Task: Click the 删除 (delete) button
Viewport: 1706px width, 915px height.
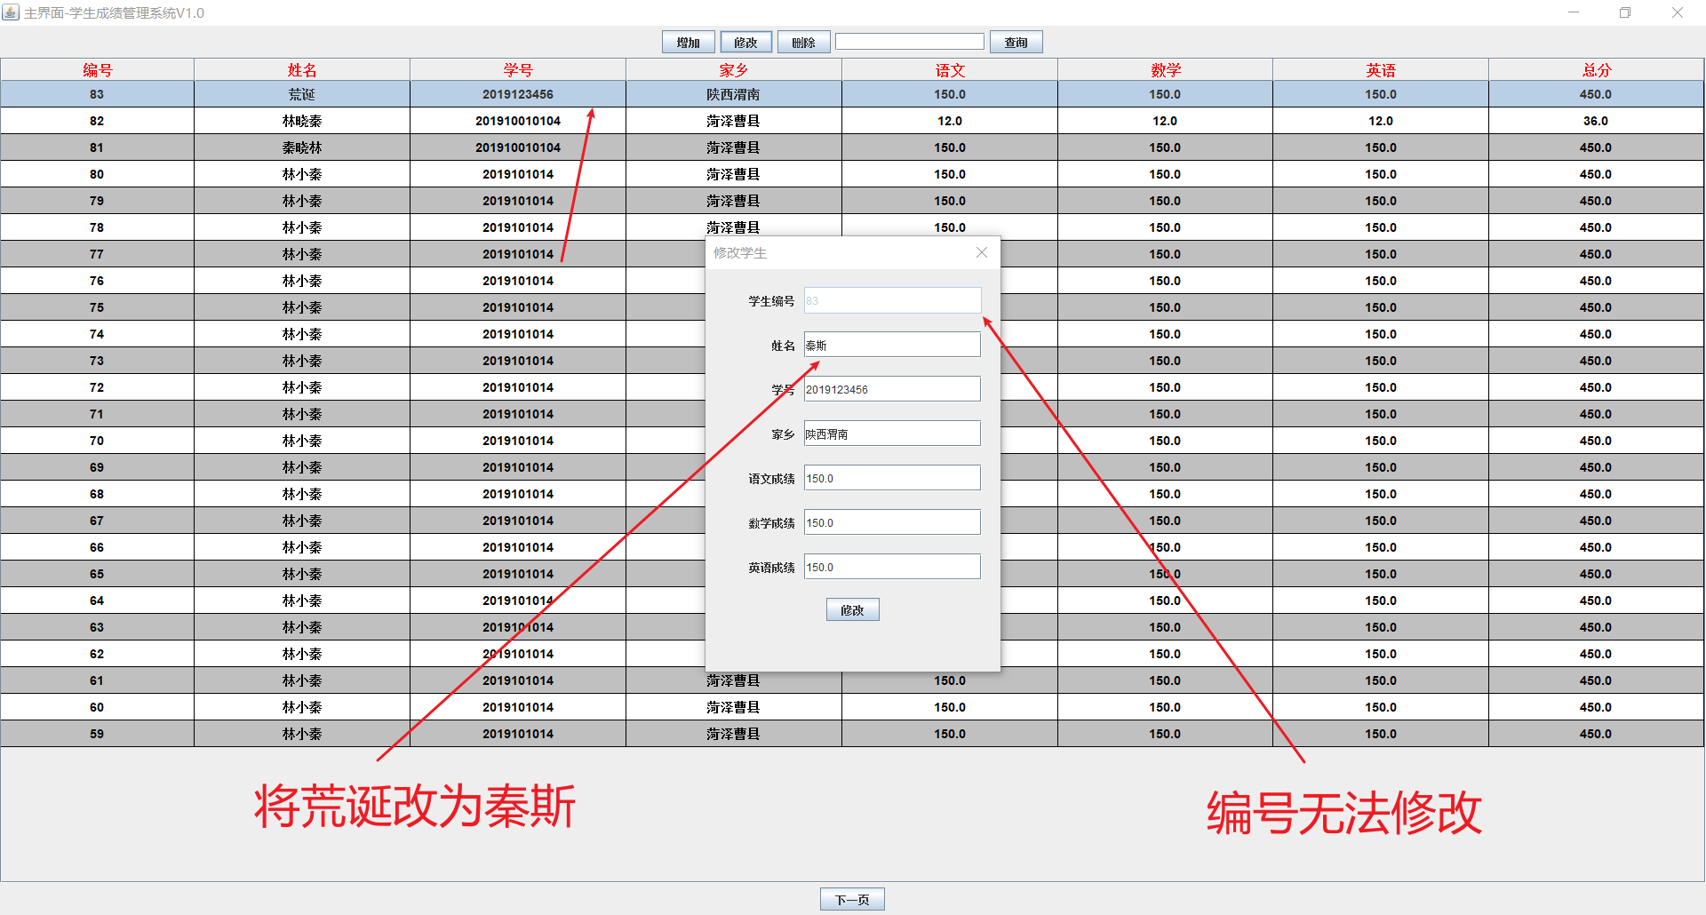Action: click(803, 42)
